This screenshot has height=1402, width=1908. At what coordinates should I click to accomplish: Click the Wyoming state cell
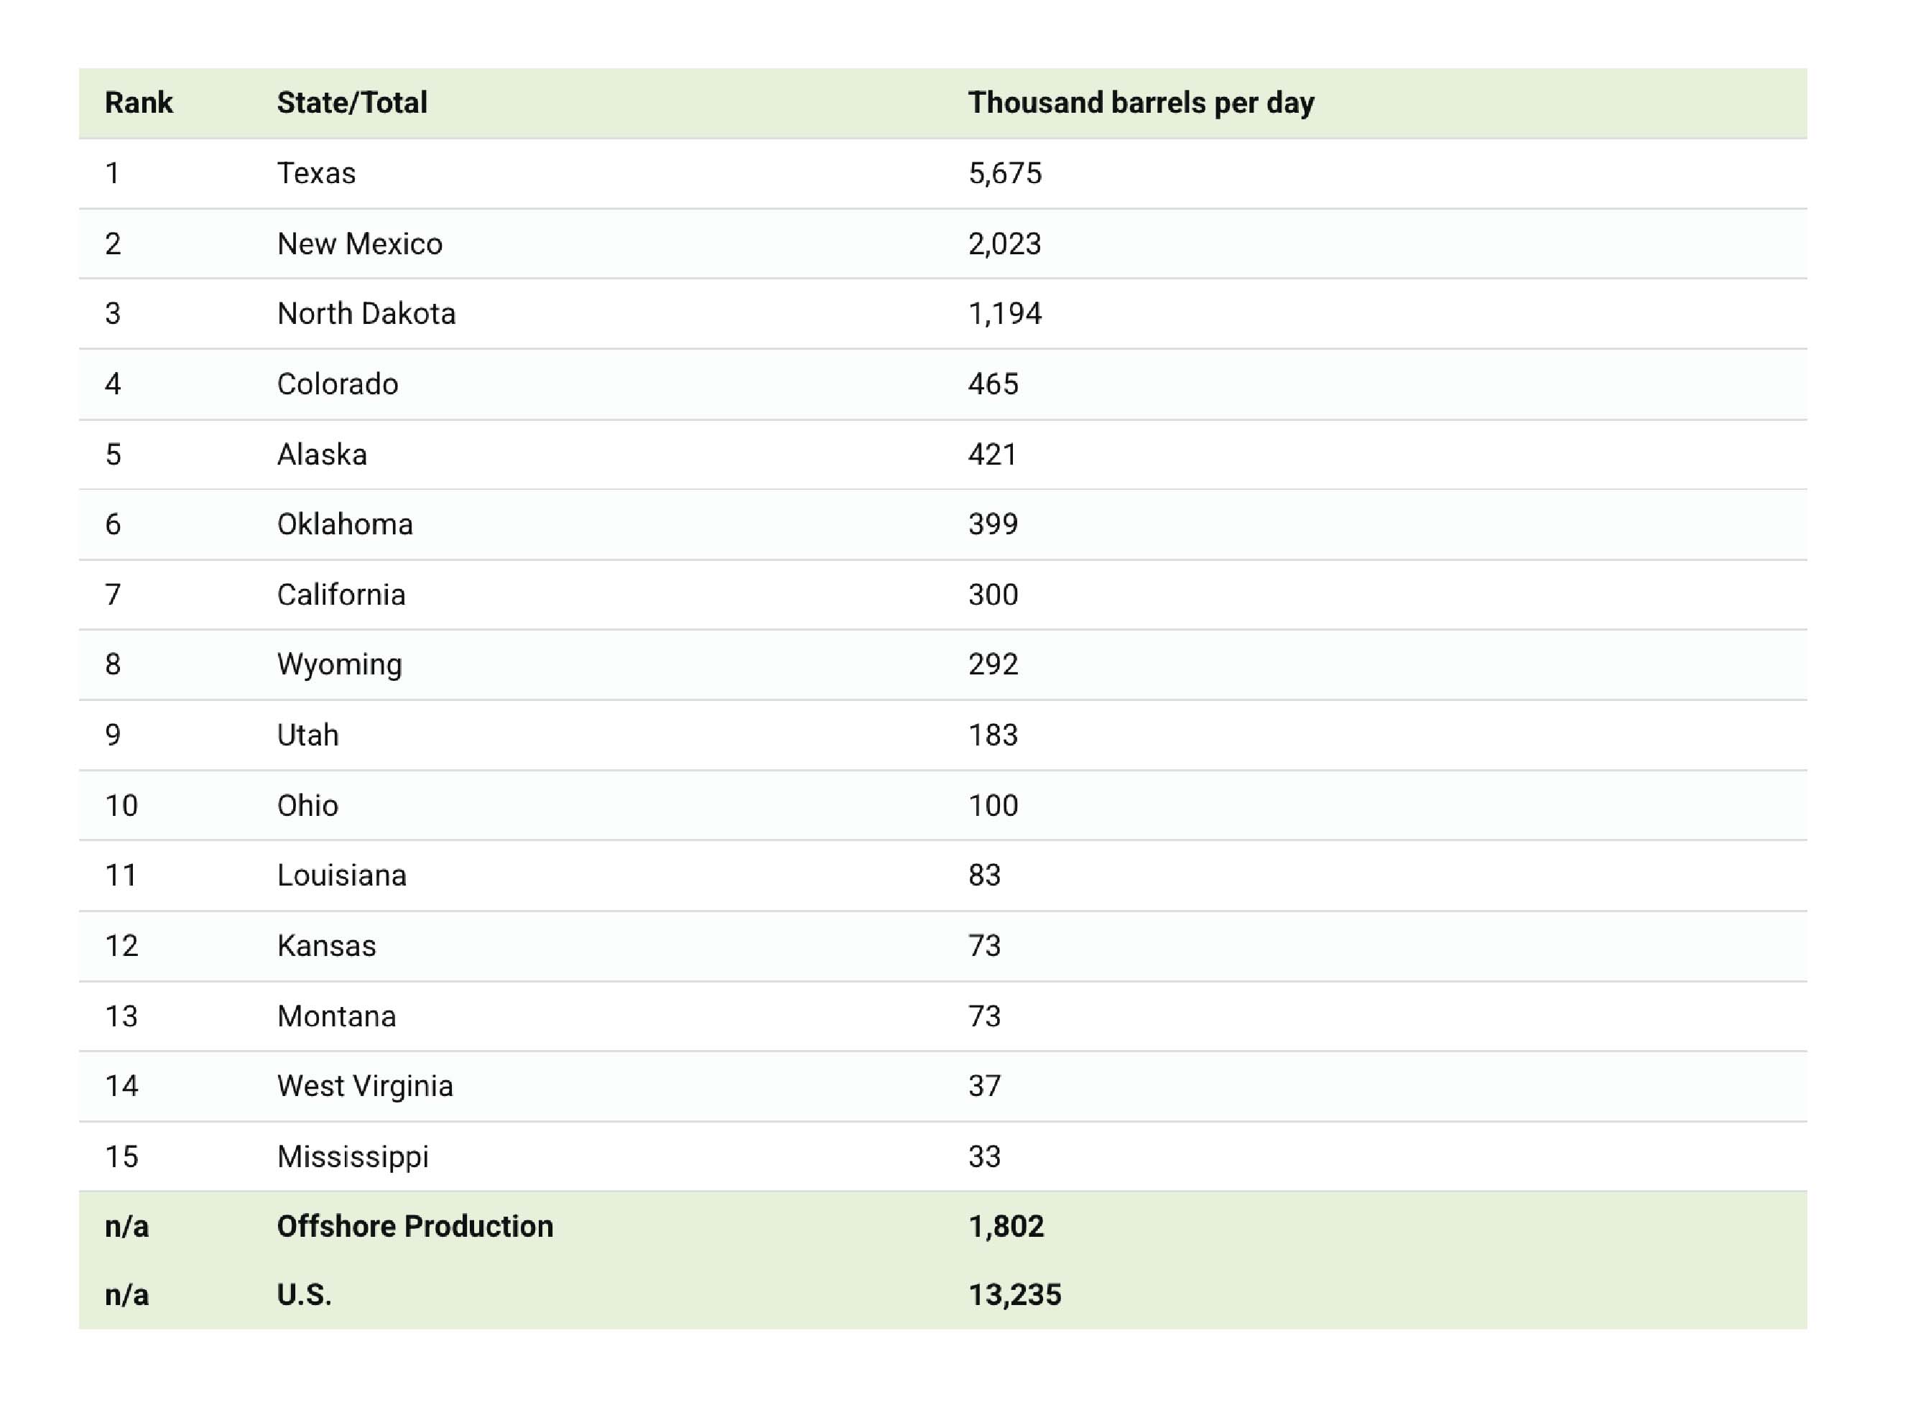pos(338,664)
